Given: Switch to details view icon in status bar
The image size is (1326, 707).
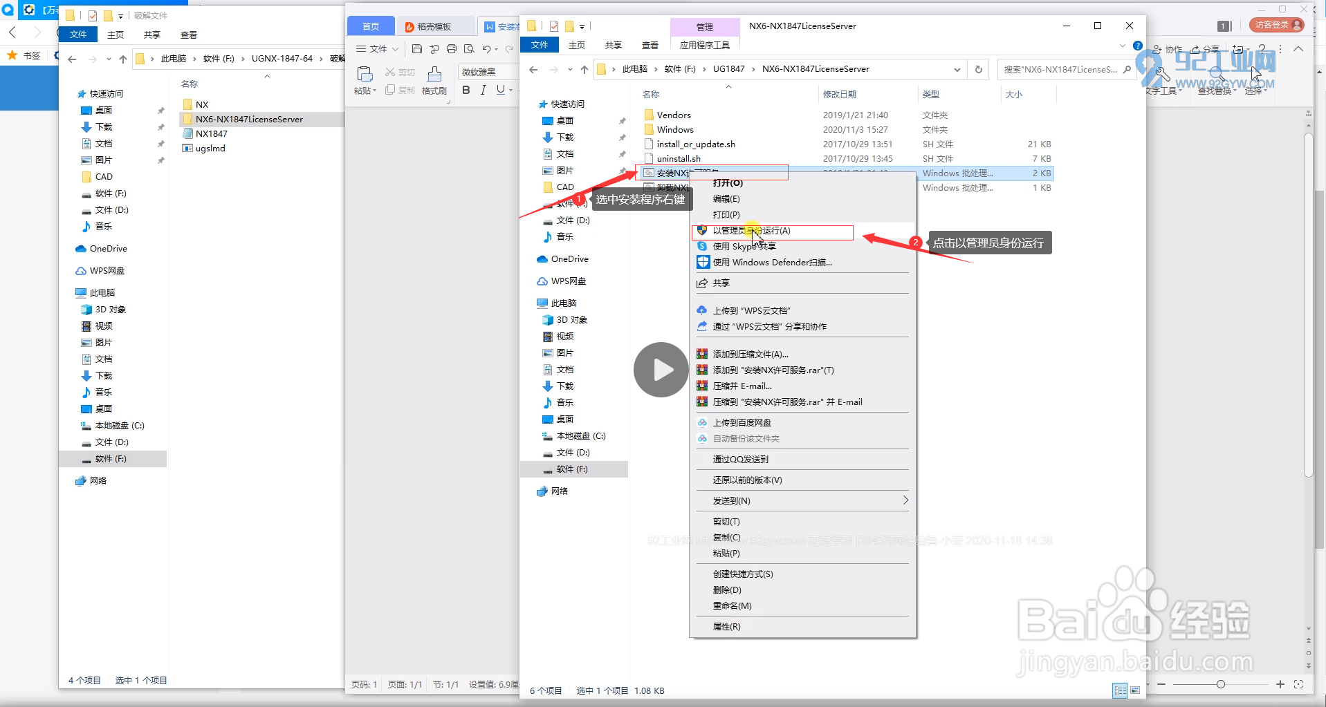Looking at the screenshot, I should point(1120,690).
